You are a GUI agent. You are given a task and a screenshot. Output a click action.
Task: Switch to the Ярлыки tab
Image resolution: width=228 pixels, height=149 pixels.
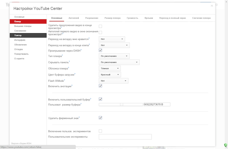pos(148,18)
